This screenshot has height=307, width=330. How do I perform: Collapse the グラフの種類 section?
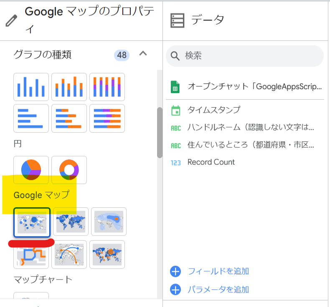143,53
